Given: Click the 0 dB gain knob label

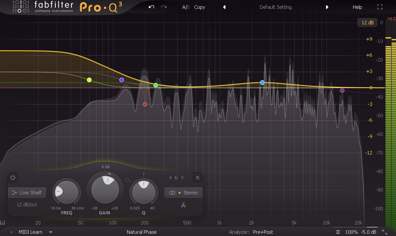Looking at the screenshot, I should coord(105,167).
